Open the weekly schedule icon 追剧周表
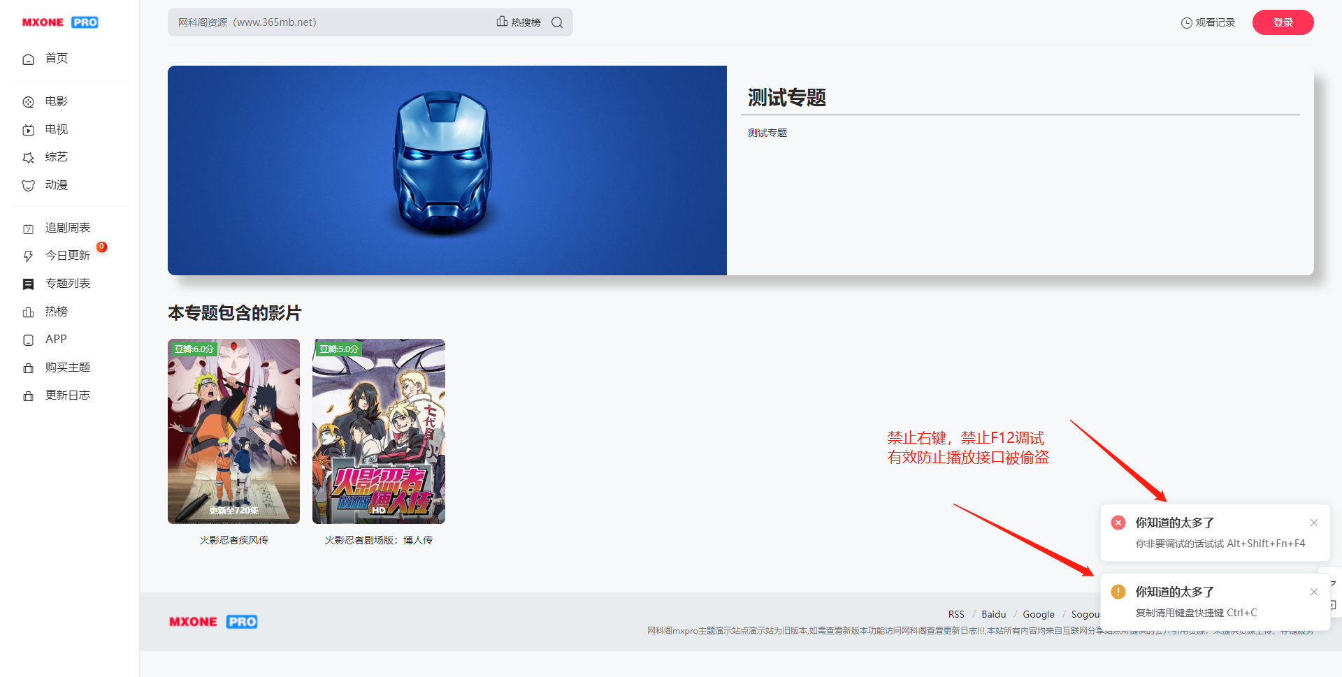The image size is (1342, 677). click(29, 228)
